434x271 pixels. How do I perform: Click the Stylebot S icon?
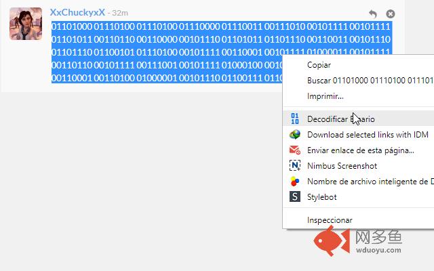pos(295,197)
